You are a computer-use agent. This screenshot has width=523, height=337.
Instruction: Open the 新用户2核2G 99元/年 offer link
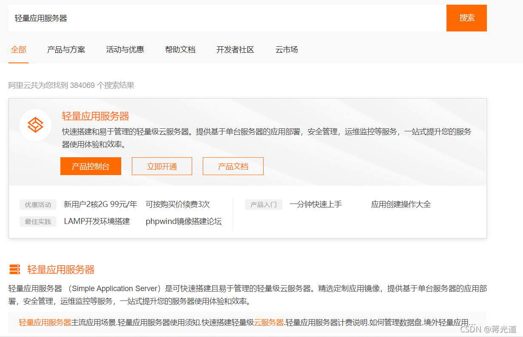tap(100, 204)
